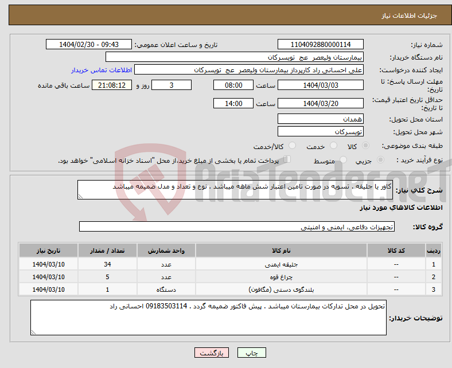The height and width of the screenshot is (368, 452).
Task: Select the خدمت radio button
Action: coord(333,146)
